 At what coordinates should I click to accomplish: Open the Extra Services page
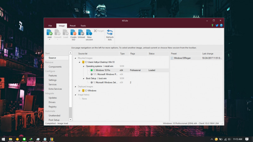click(x=55, y=89)
